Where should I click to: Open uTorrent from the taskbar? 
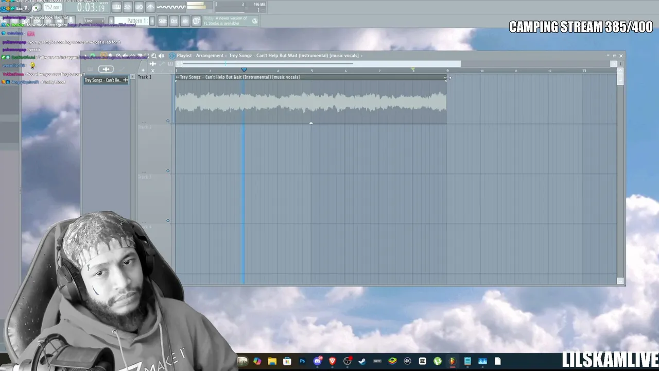click(438, 361)
